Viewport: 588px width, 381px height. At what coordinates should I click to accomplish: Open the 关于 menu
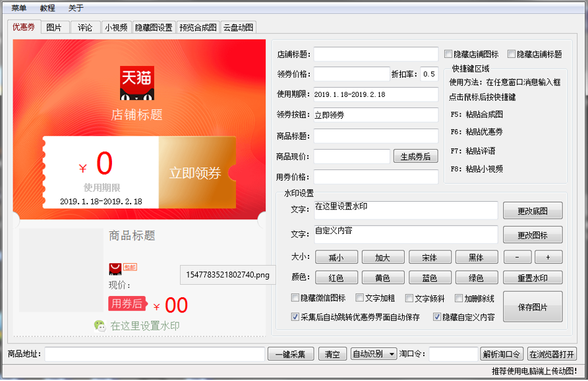coord(76,8)
